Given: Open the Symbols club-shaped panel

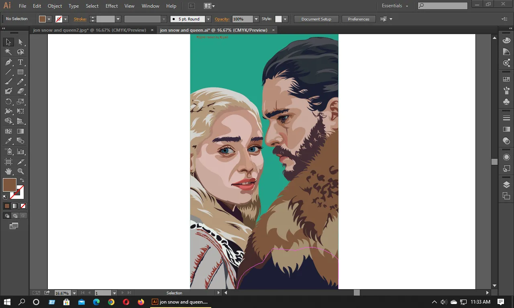Looking at the screenshot, I should [x=506, y=102].
